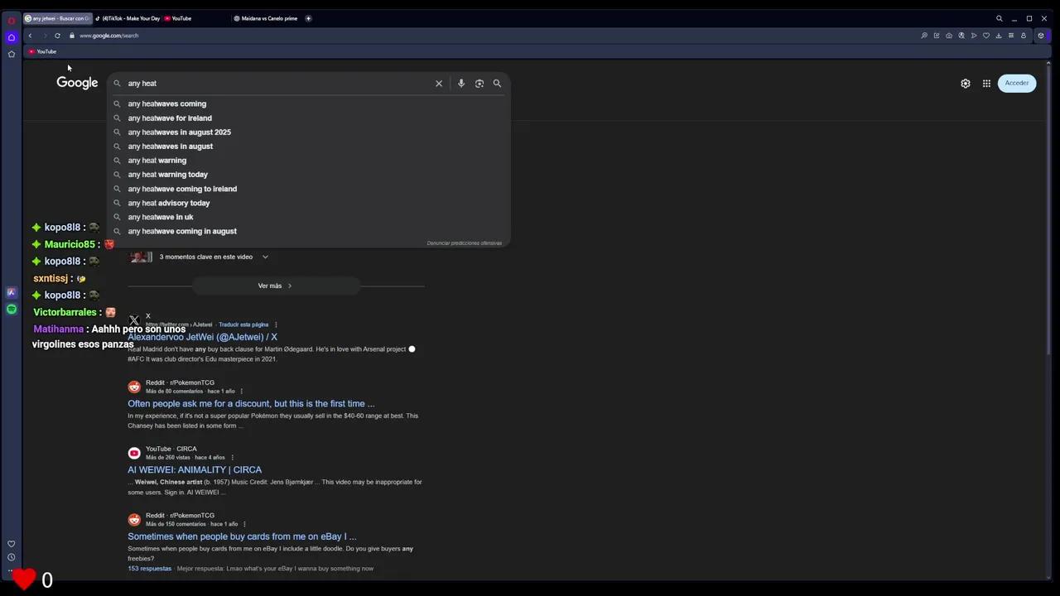Open Spotify in the sidebar
Screen dimensions: 1060x596
point(11,309)
